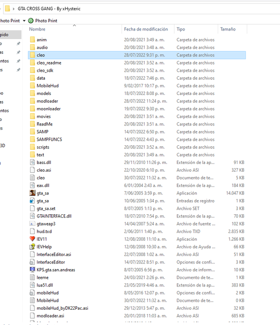The image size is (280, 325).
Task: Click the Archivo SET type cell
Action: pos(188,209)
